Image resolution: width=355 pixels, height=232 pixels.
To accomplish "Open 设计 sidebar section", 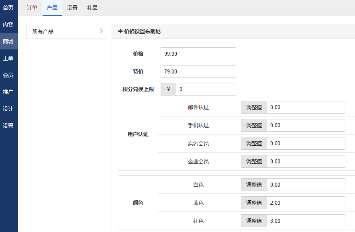I will (x=8, y=109).
